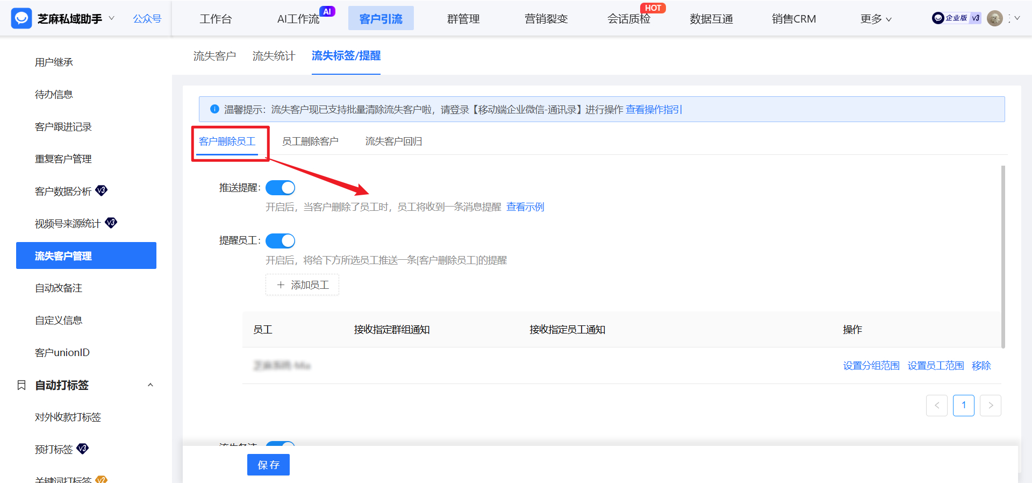Viewport: 1032px width, 483px height.
Task: Click the bookmark icon beside 自动打标签
Action: (21, 385)
